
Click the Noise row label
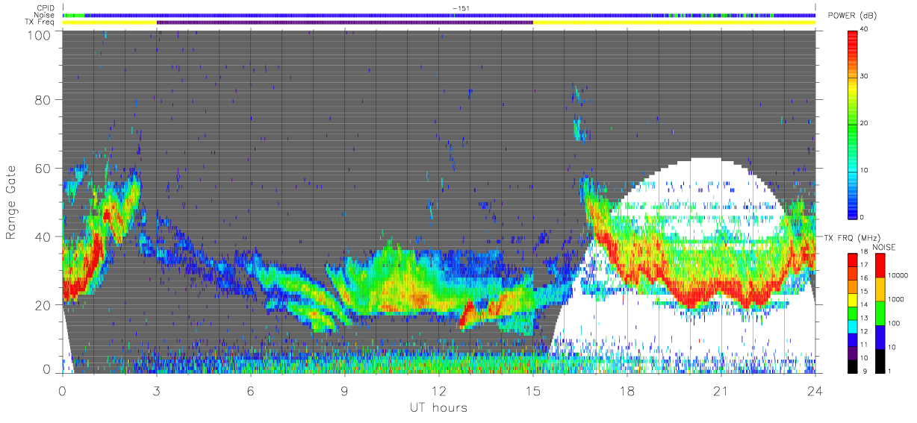(44, 15)
